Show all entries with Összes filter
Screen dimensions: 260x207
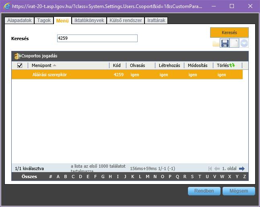pyautogui.click(x=29, y=177)
